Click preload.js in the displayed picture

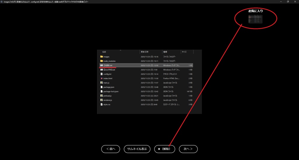(x=107, y=96)
